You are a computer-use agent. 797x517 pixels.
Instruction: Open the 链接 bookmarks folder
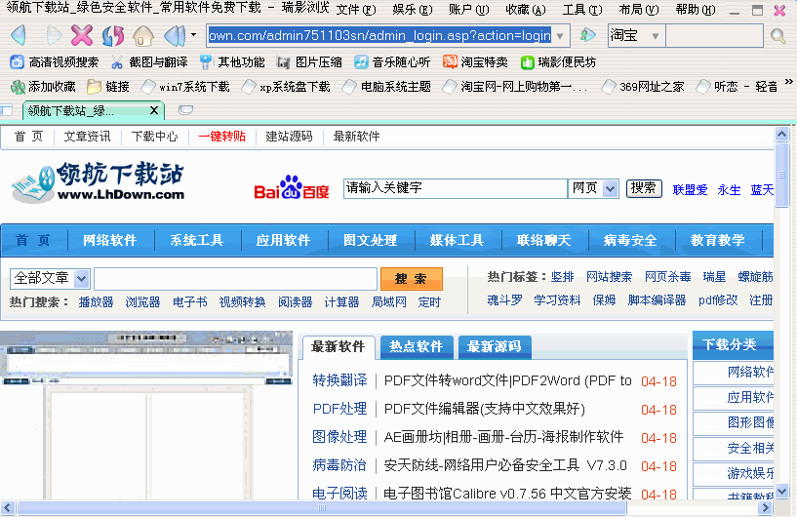click(x=107, y=87)
